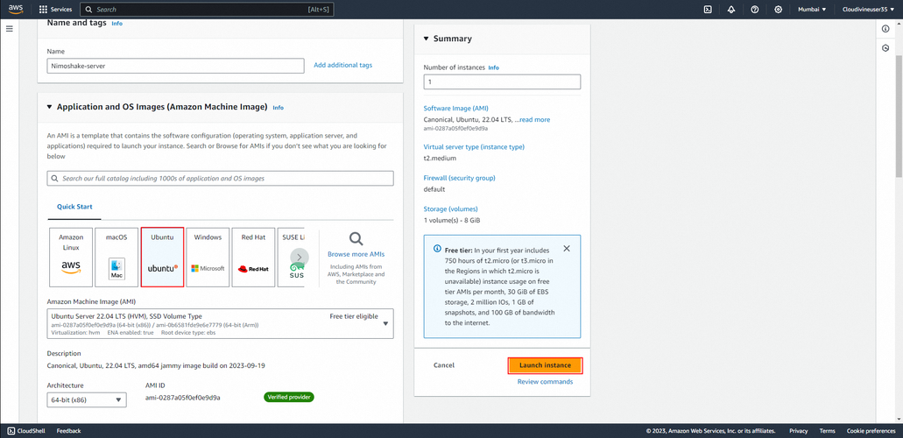Focus the Name field with Nimoshake-server
This screenshot has width=903, height=438.
[176, 66]
